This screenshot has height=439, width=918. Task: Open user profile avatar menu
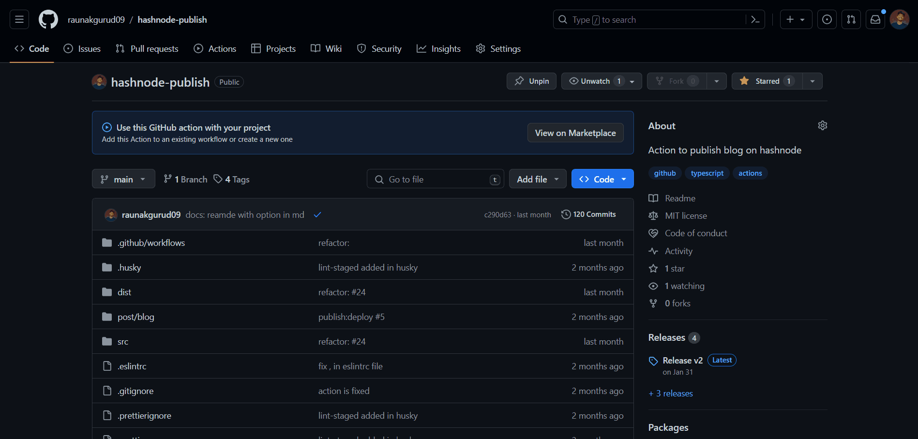(900, 19)
